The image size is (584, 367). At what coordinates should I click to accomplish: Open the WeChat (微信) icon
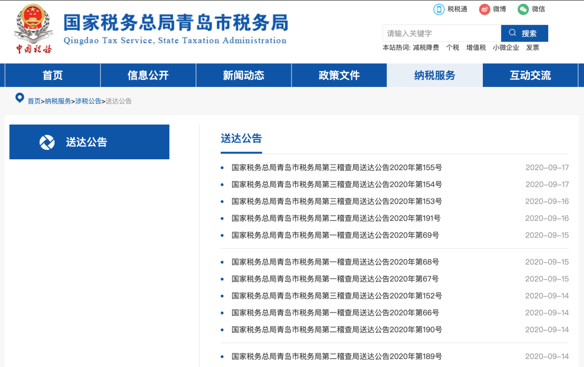[523, 9]
